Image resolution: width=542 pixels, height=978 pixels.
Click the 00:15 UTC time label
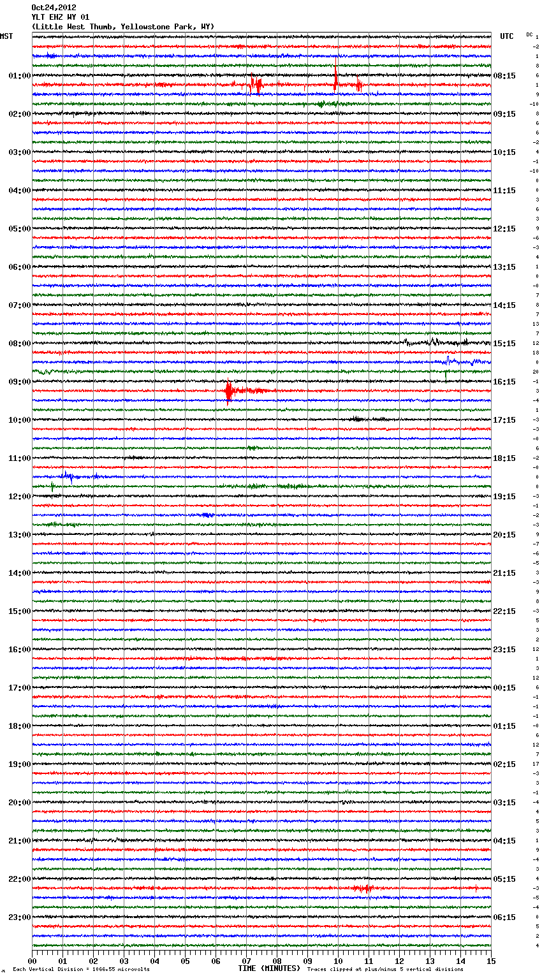[x=504, y=688]
